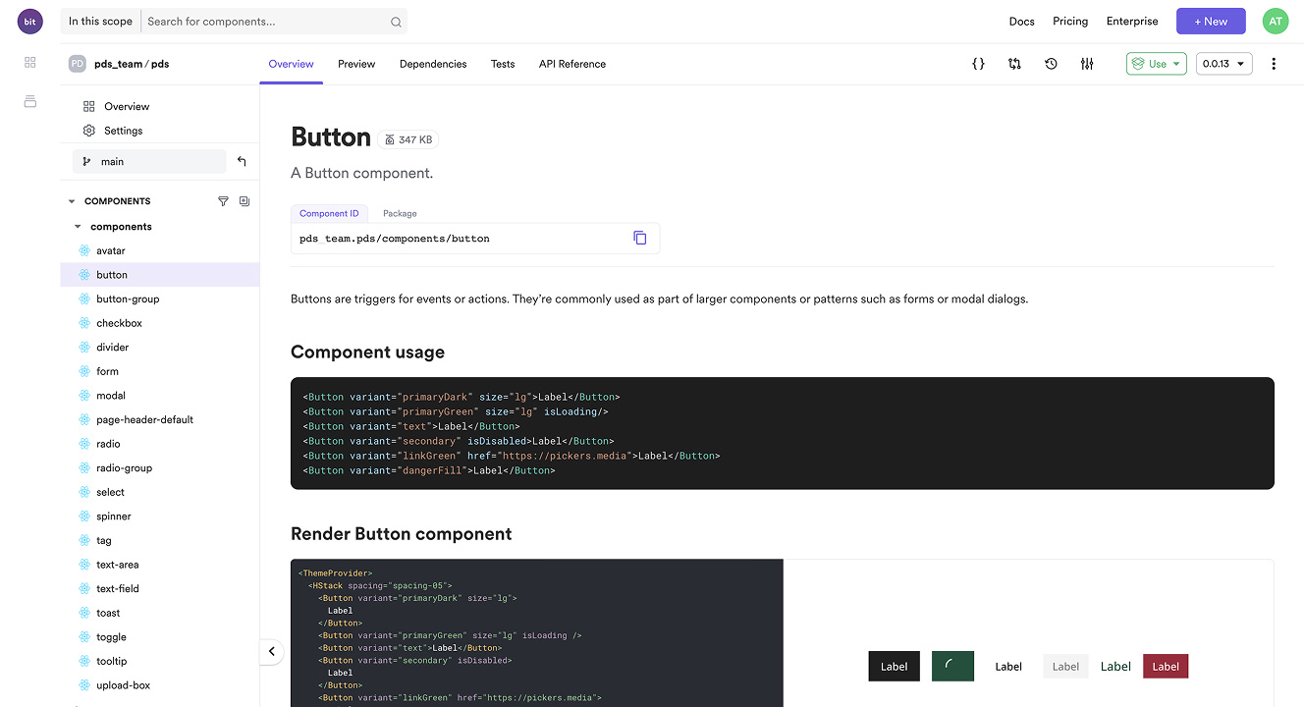Open the 0.0.13 version dropdown
Image resolution: width=1304 pixels, height=707 pixels.
click(x=1223, y=64)
